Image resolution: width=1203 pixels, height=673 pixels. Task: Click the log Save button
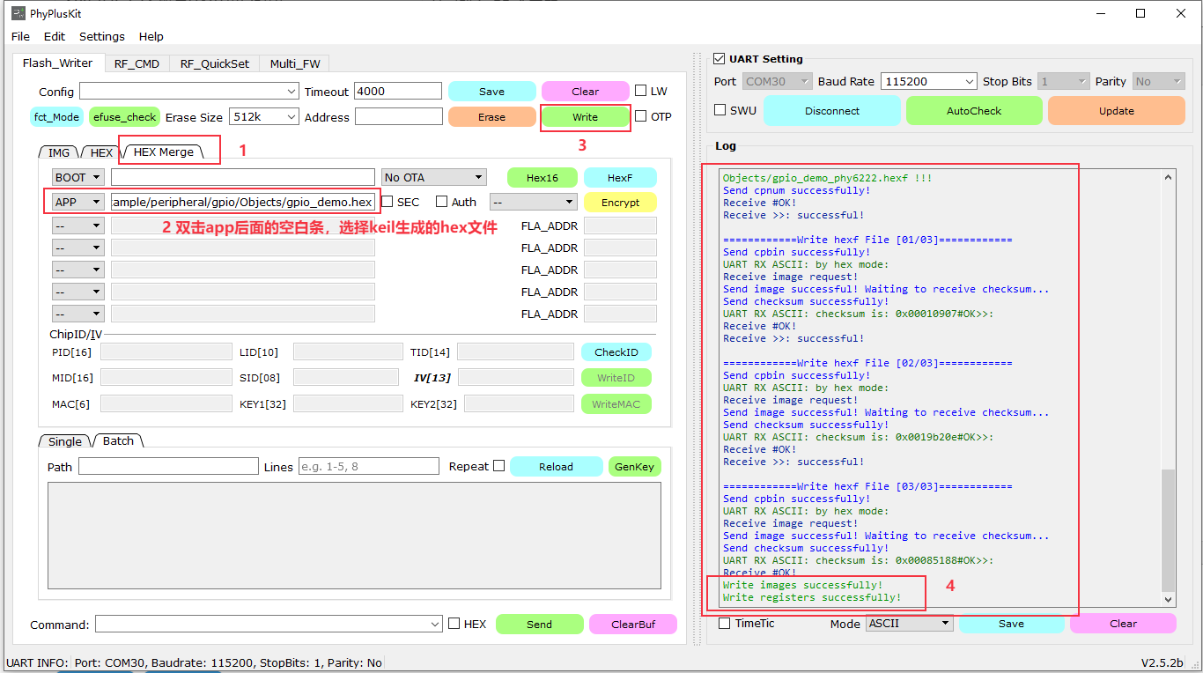coord(1012,624)
